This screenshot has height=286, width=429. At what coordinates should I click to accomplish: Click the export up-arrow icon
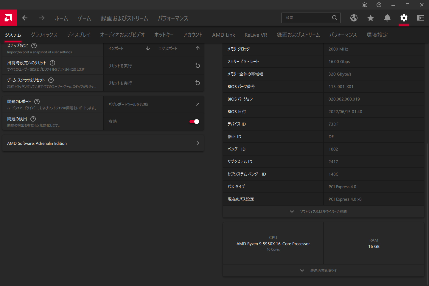[198, 48]
